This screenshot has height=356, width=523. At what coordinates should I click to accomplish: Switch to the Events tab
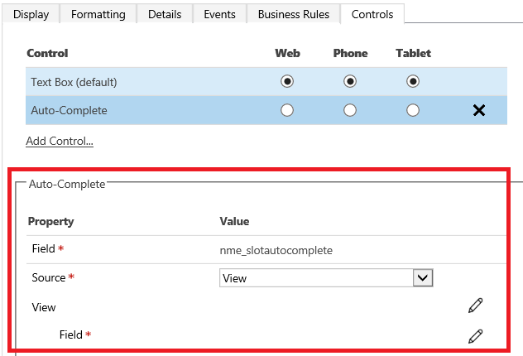click(219, 14)
